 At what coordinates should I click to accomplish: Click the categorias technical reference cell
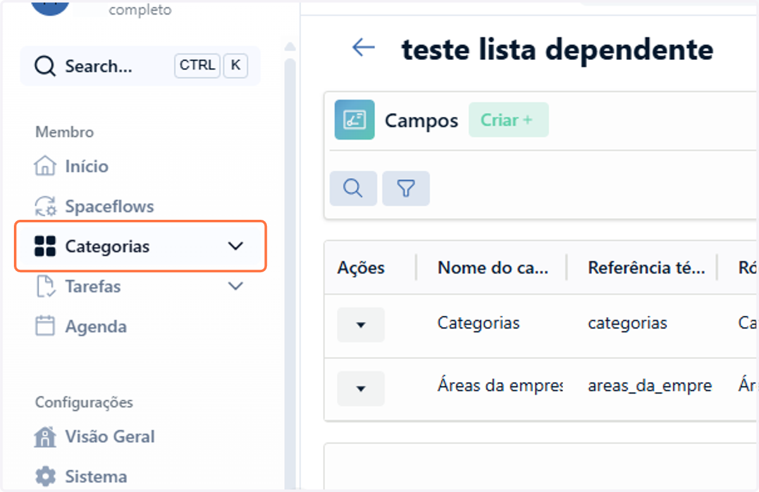pos(627,323)
